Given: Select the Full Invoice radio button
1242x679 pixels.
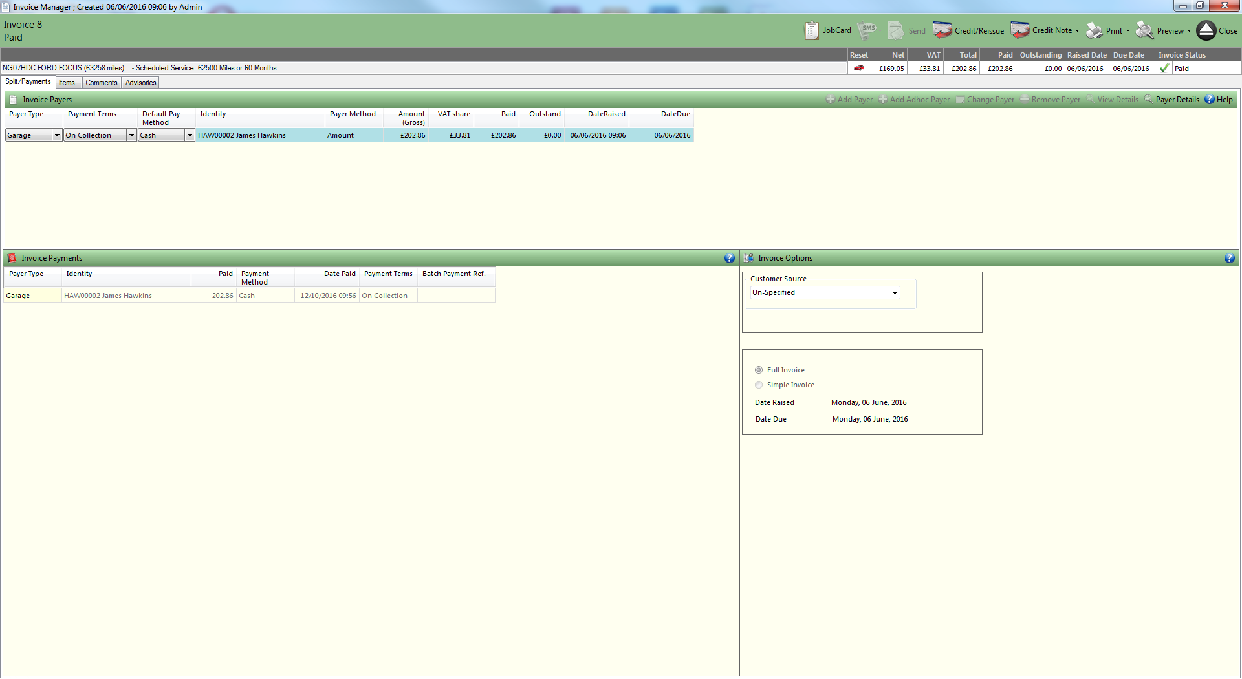Looking at the screenshot, I should pos(759,370).
